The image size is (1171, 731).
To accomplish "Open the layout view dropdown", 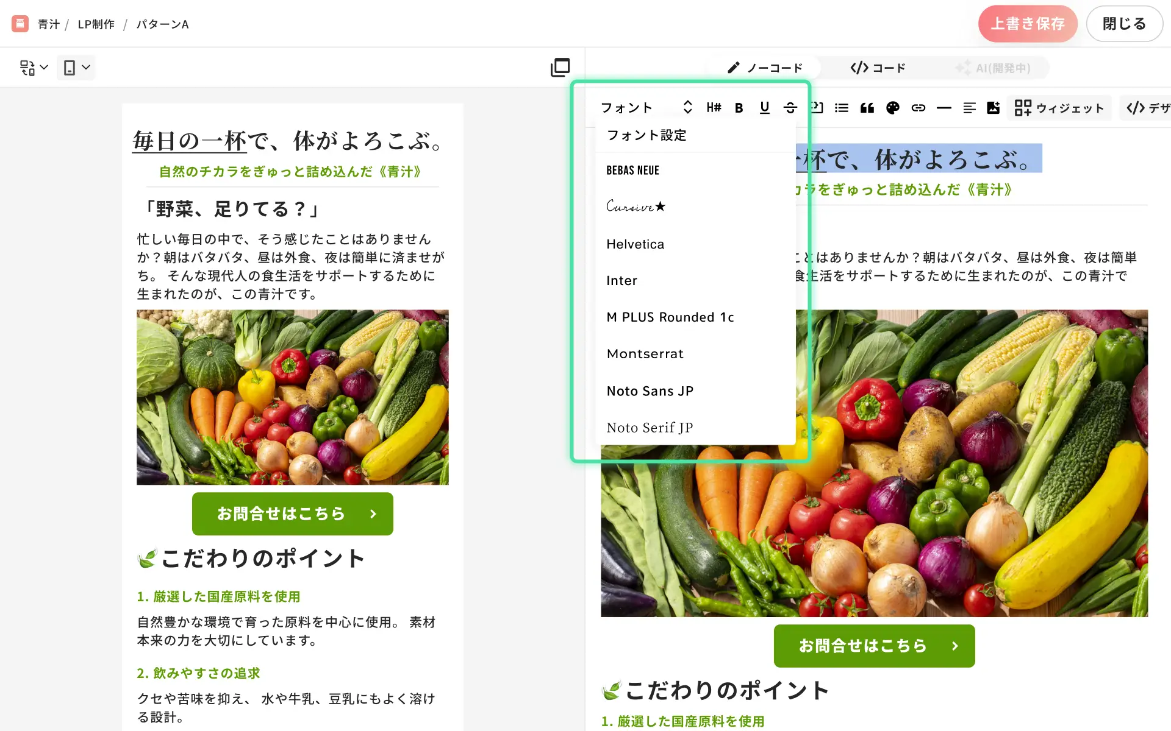I will 34,68.
